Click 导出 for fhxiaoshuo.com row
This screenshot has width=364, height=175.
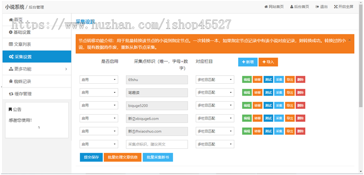coord(290,131)
